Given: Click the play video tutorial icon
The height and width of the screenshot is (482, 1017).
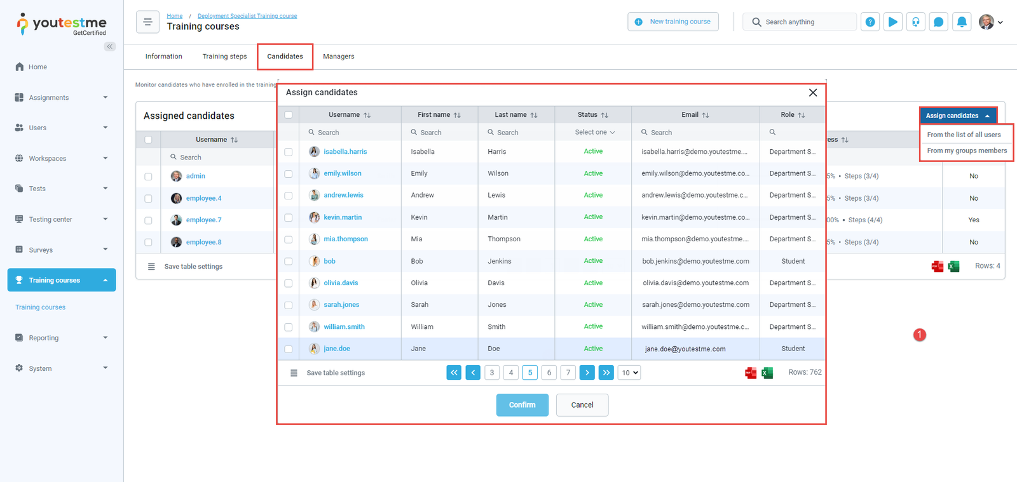Looking at the screenshot, I should [893, 22].
